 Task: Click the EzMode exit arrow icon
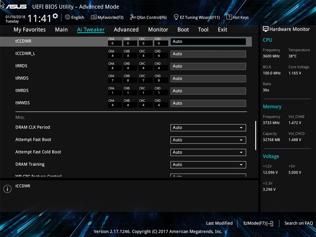click(x=270, y=223)
